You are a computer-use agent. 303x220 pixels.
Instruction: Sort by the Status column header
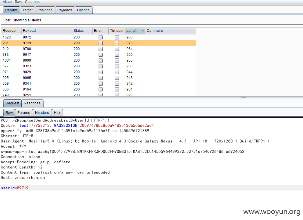coord(82,31)
